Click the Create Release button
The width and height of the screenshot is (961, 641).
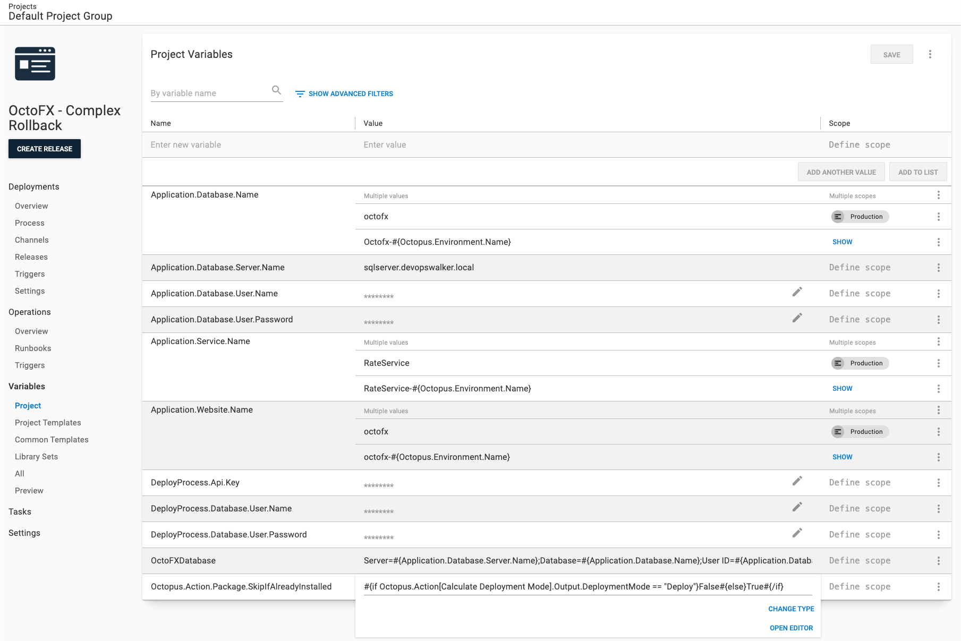45,149
